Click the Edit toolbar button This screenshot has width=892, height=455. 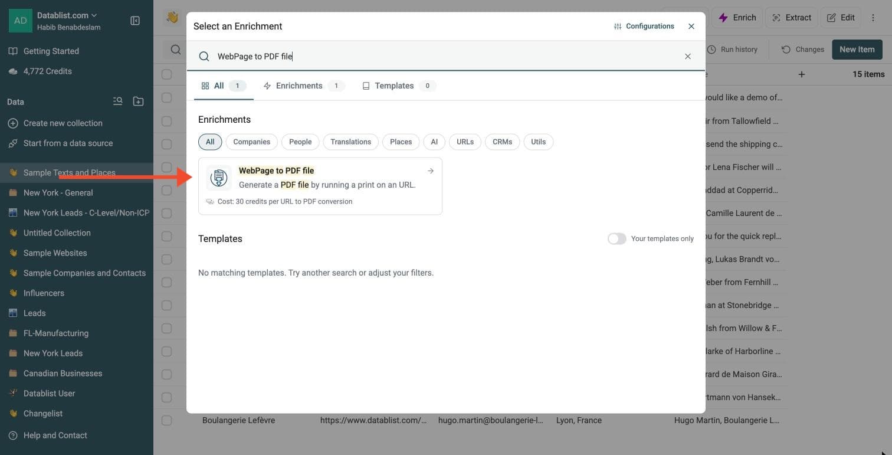click(x=841, y=18)
